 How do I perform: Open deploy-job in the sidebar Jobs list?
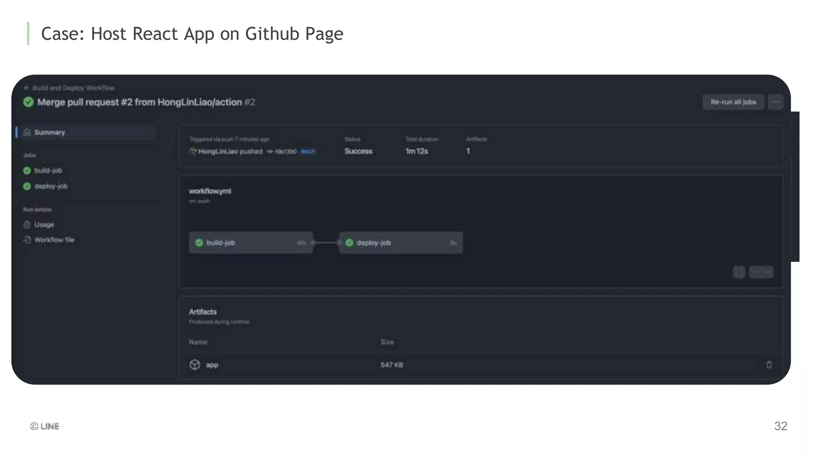tap(51, 186)
